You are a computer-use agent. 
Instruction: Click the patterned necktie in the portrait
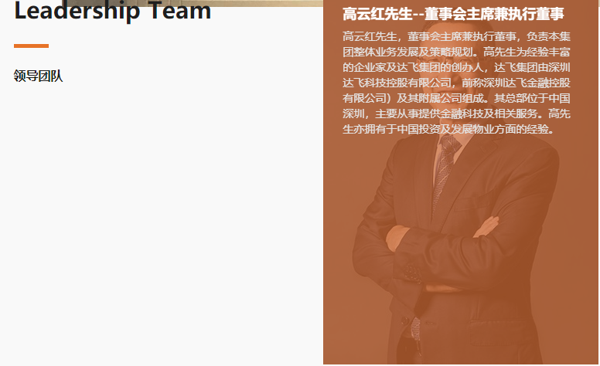445,172
